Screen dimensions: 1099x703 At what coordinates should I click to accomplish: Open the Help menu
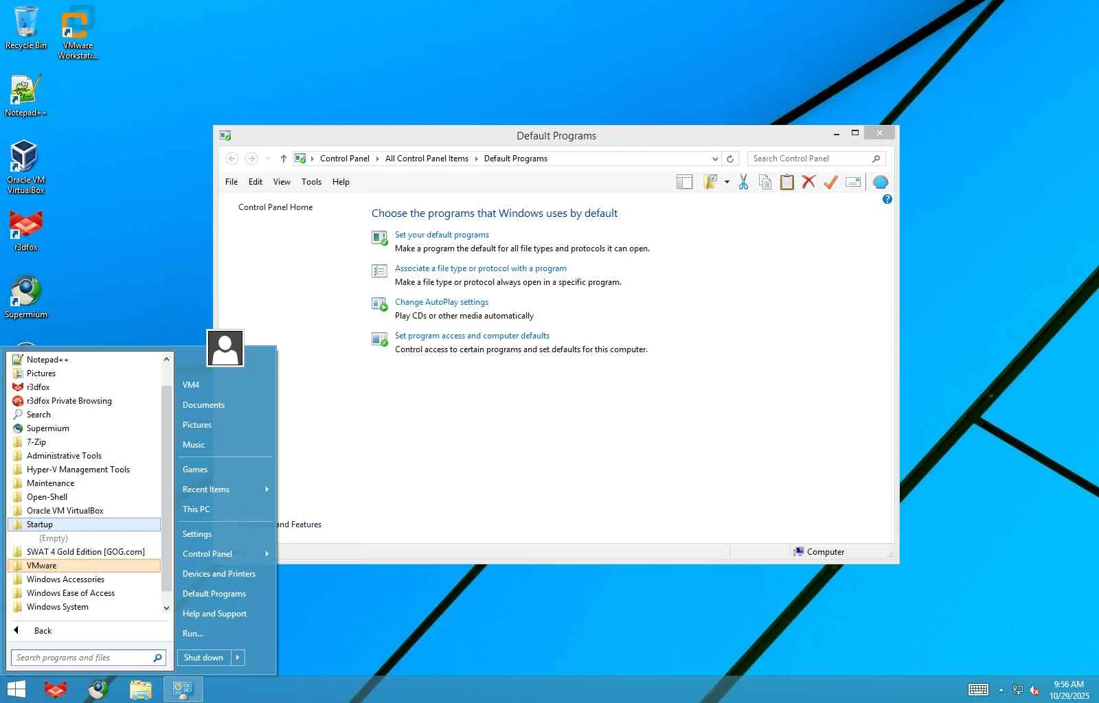pyautogui.click(x=341, y=182)
